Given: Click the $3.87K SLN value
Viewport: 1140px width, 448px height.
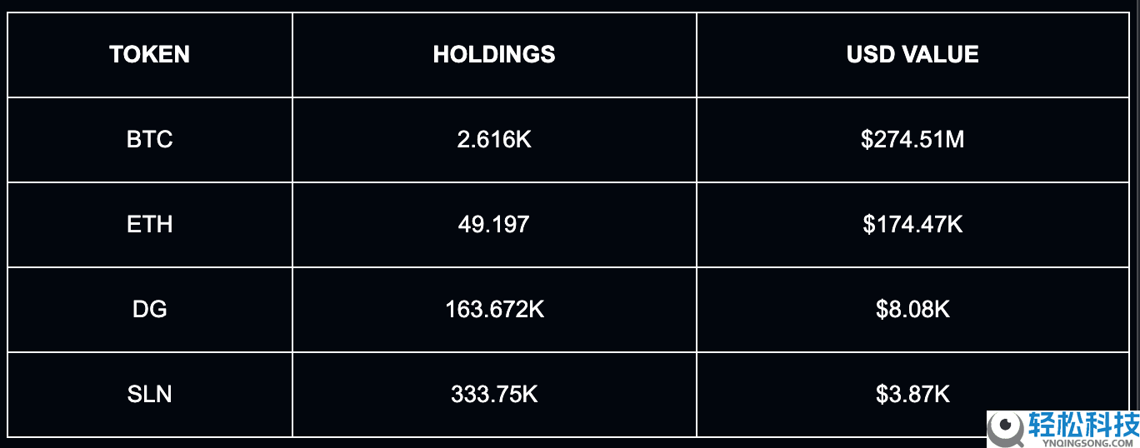Looking at the screenshot, I should pyautogui.click(x=912, y=394).
